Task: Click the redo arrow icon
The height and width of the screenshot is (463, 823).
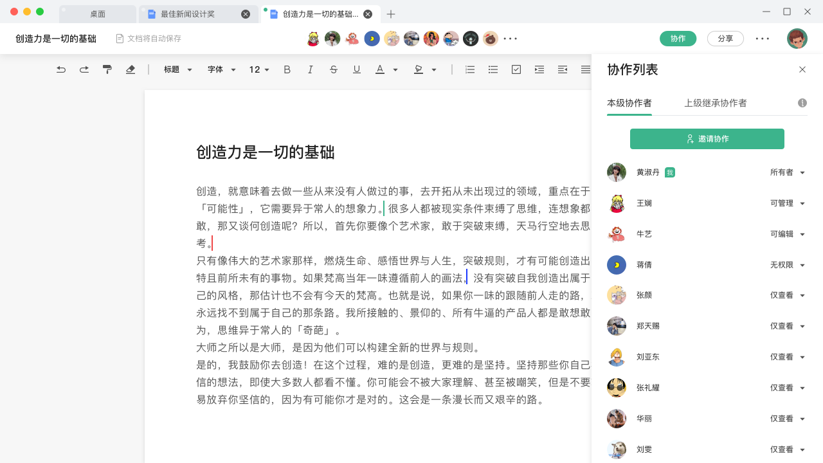Action: pos(84,69)
